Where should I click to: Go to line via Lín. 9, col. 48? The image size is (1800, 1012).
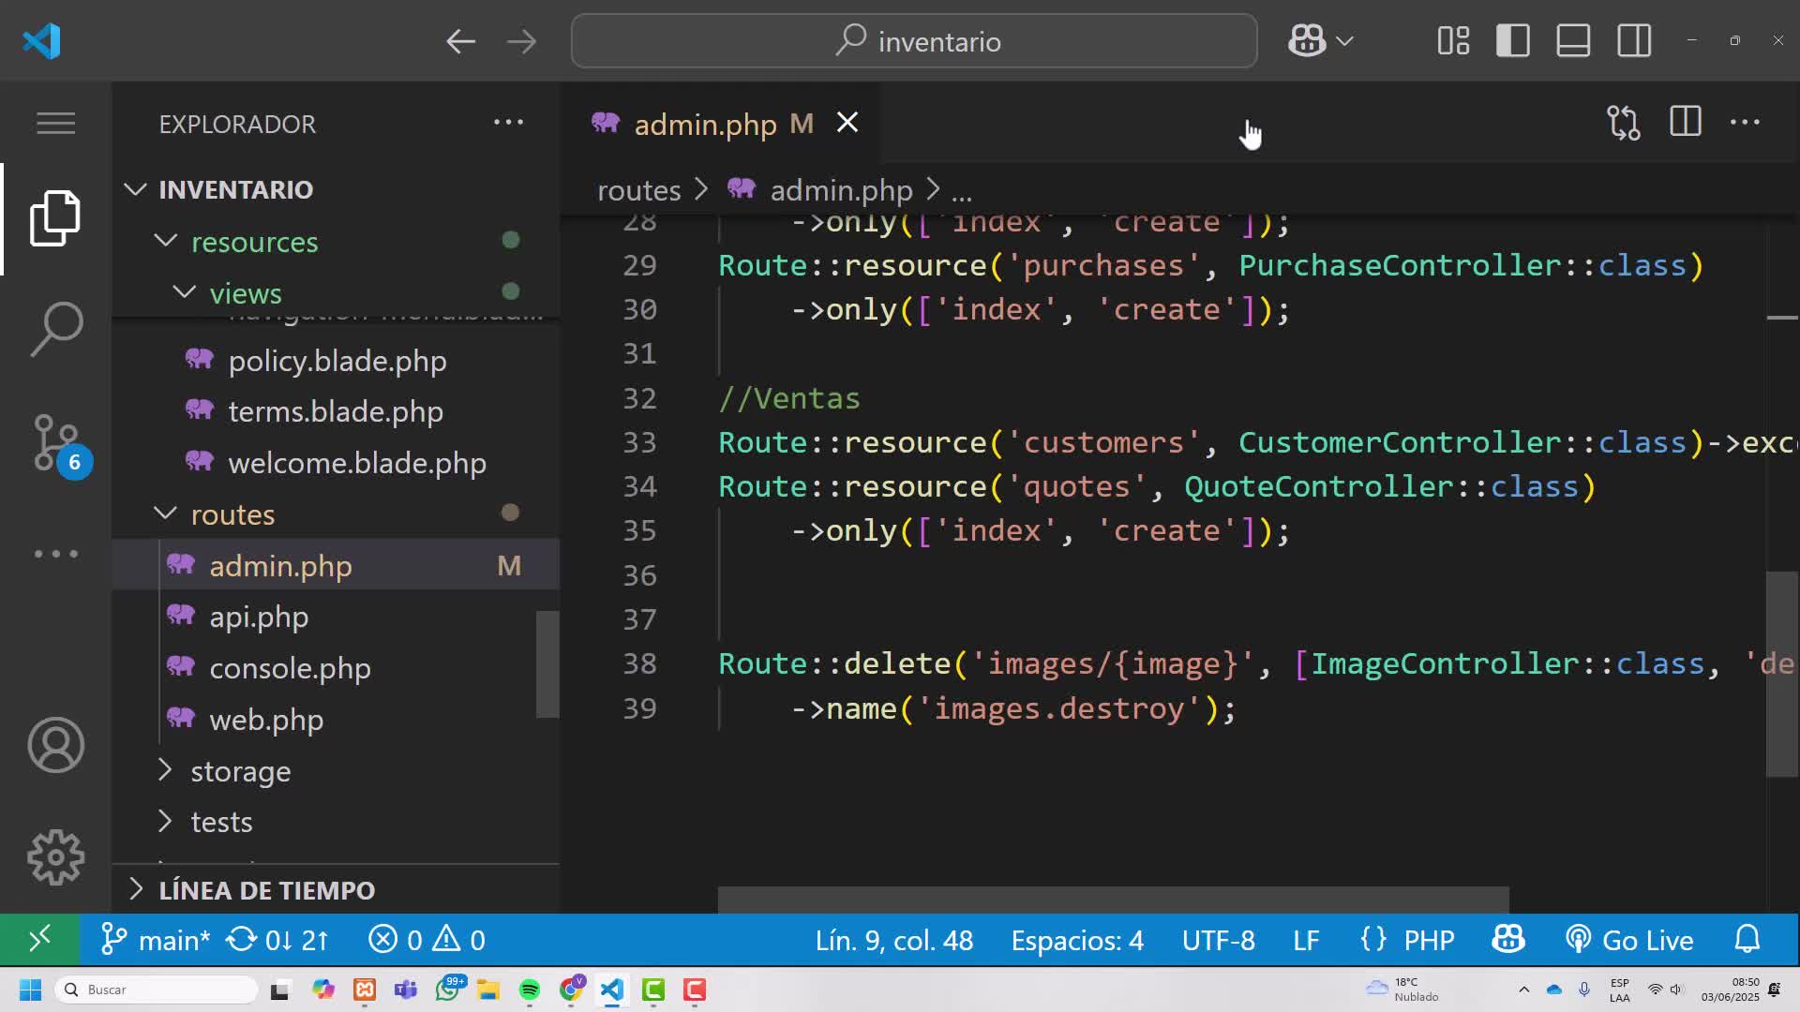(893, 940)
